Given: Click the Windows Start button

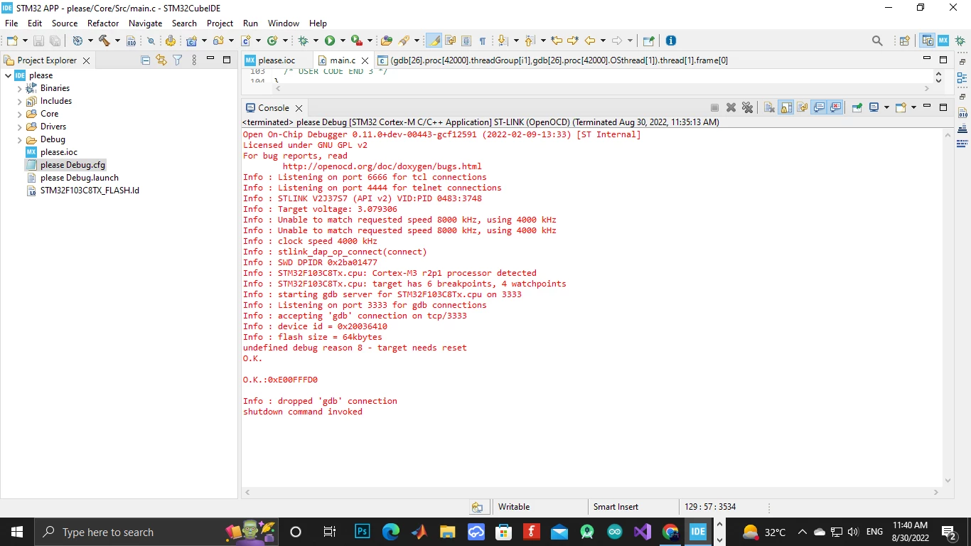Looking at the screenshot, I should tap(16, 532).
